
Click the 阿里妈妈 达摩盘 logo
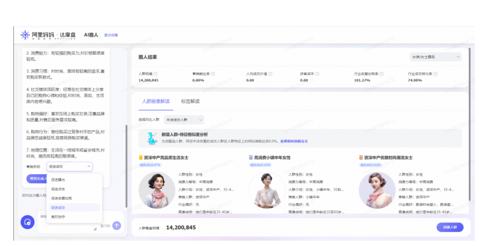pyautogui.click(x=48, y=35)
